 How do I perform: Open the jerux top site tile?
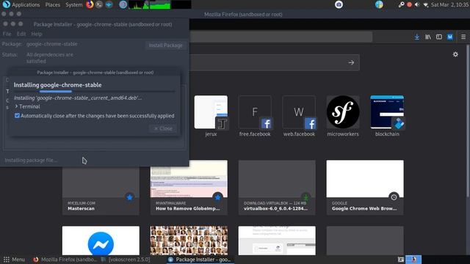(x=211, y=116)
